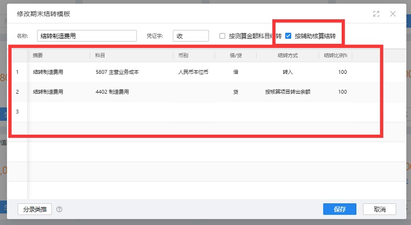Click the 分录类推 button

pyautogui.click(x=35, y=209)
